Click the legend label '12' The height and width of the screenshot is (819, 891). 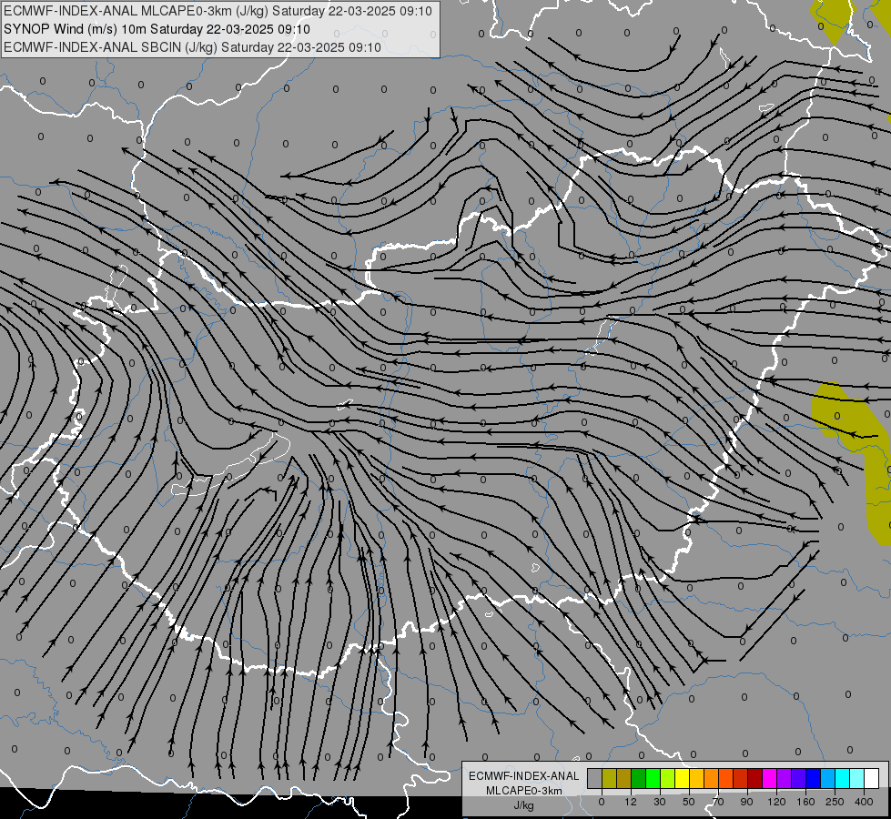click(x=631, y=802)
